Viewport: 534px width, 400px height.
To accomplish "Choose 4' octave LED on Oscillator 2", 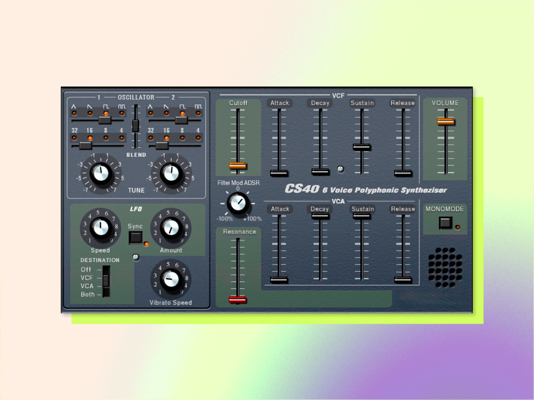I will 198,138.
